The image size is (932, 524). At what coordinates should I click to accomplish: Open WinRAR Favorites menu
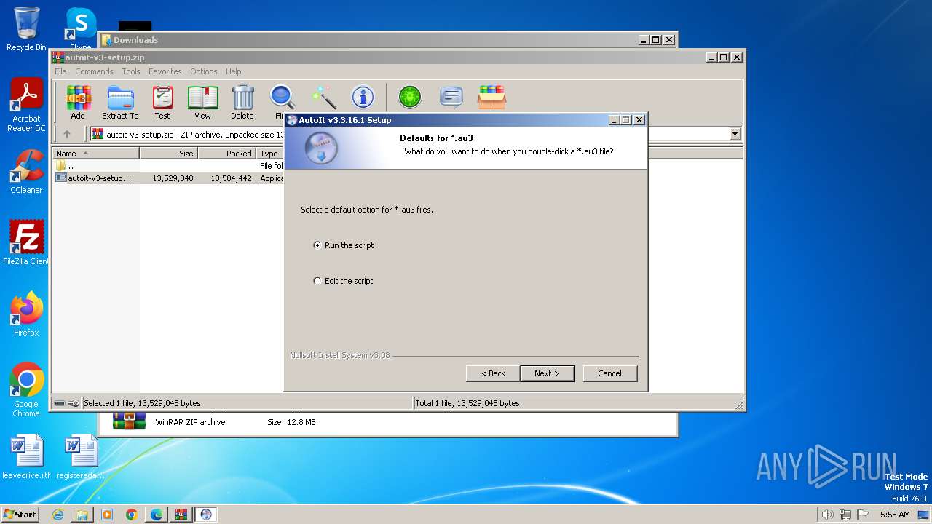point(165,71)
